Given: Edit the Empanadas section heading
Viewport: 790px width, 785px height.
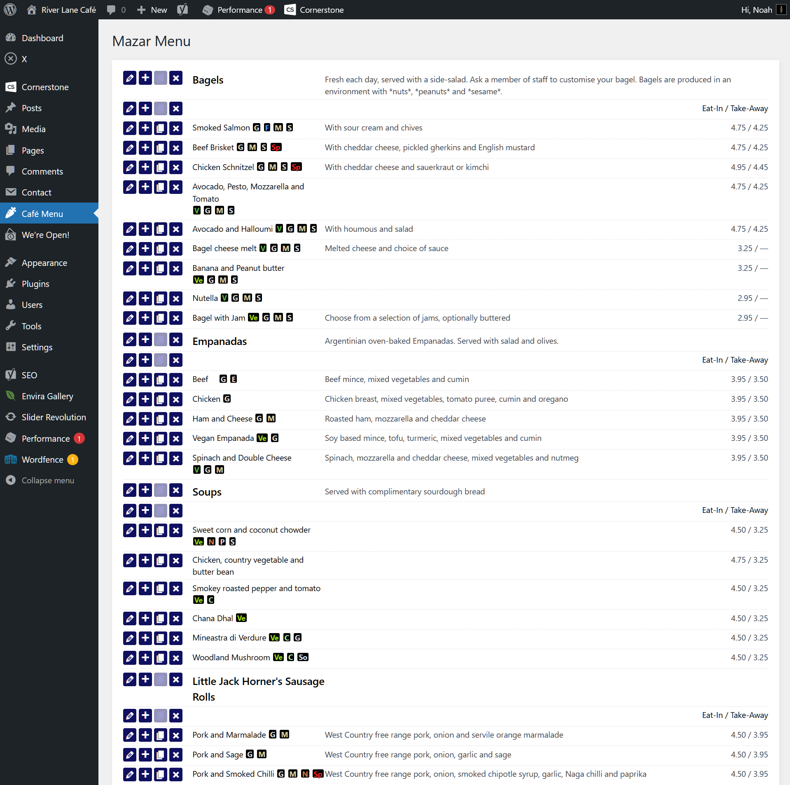Looking at the screenshot, I should tap(130, 340).
